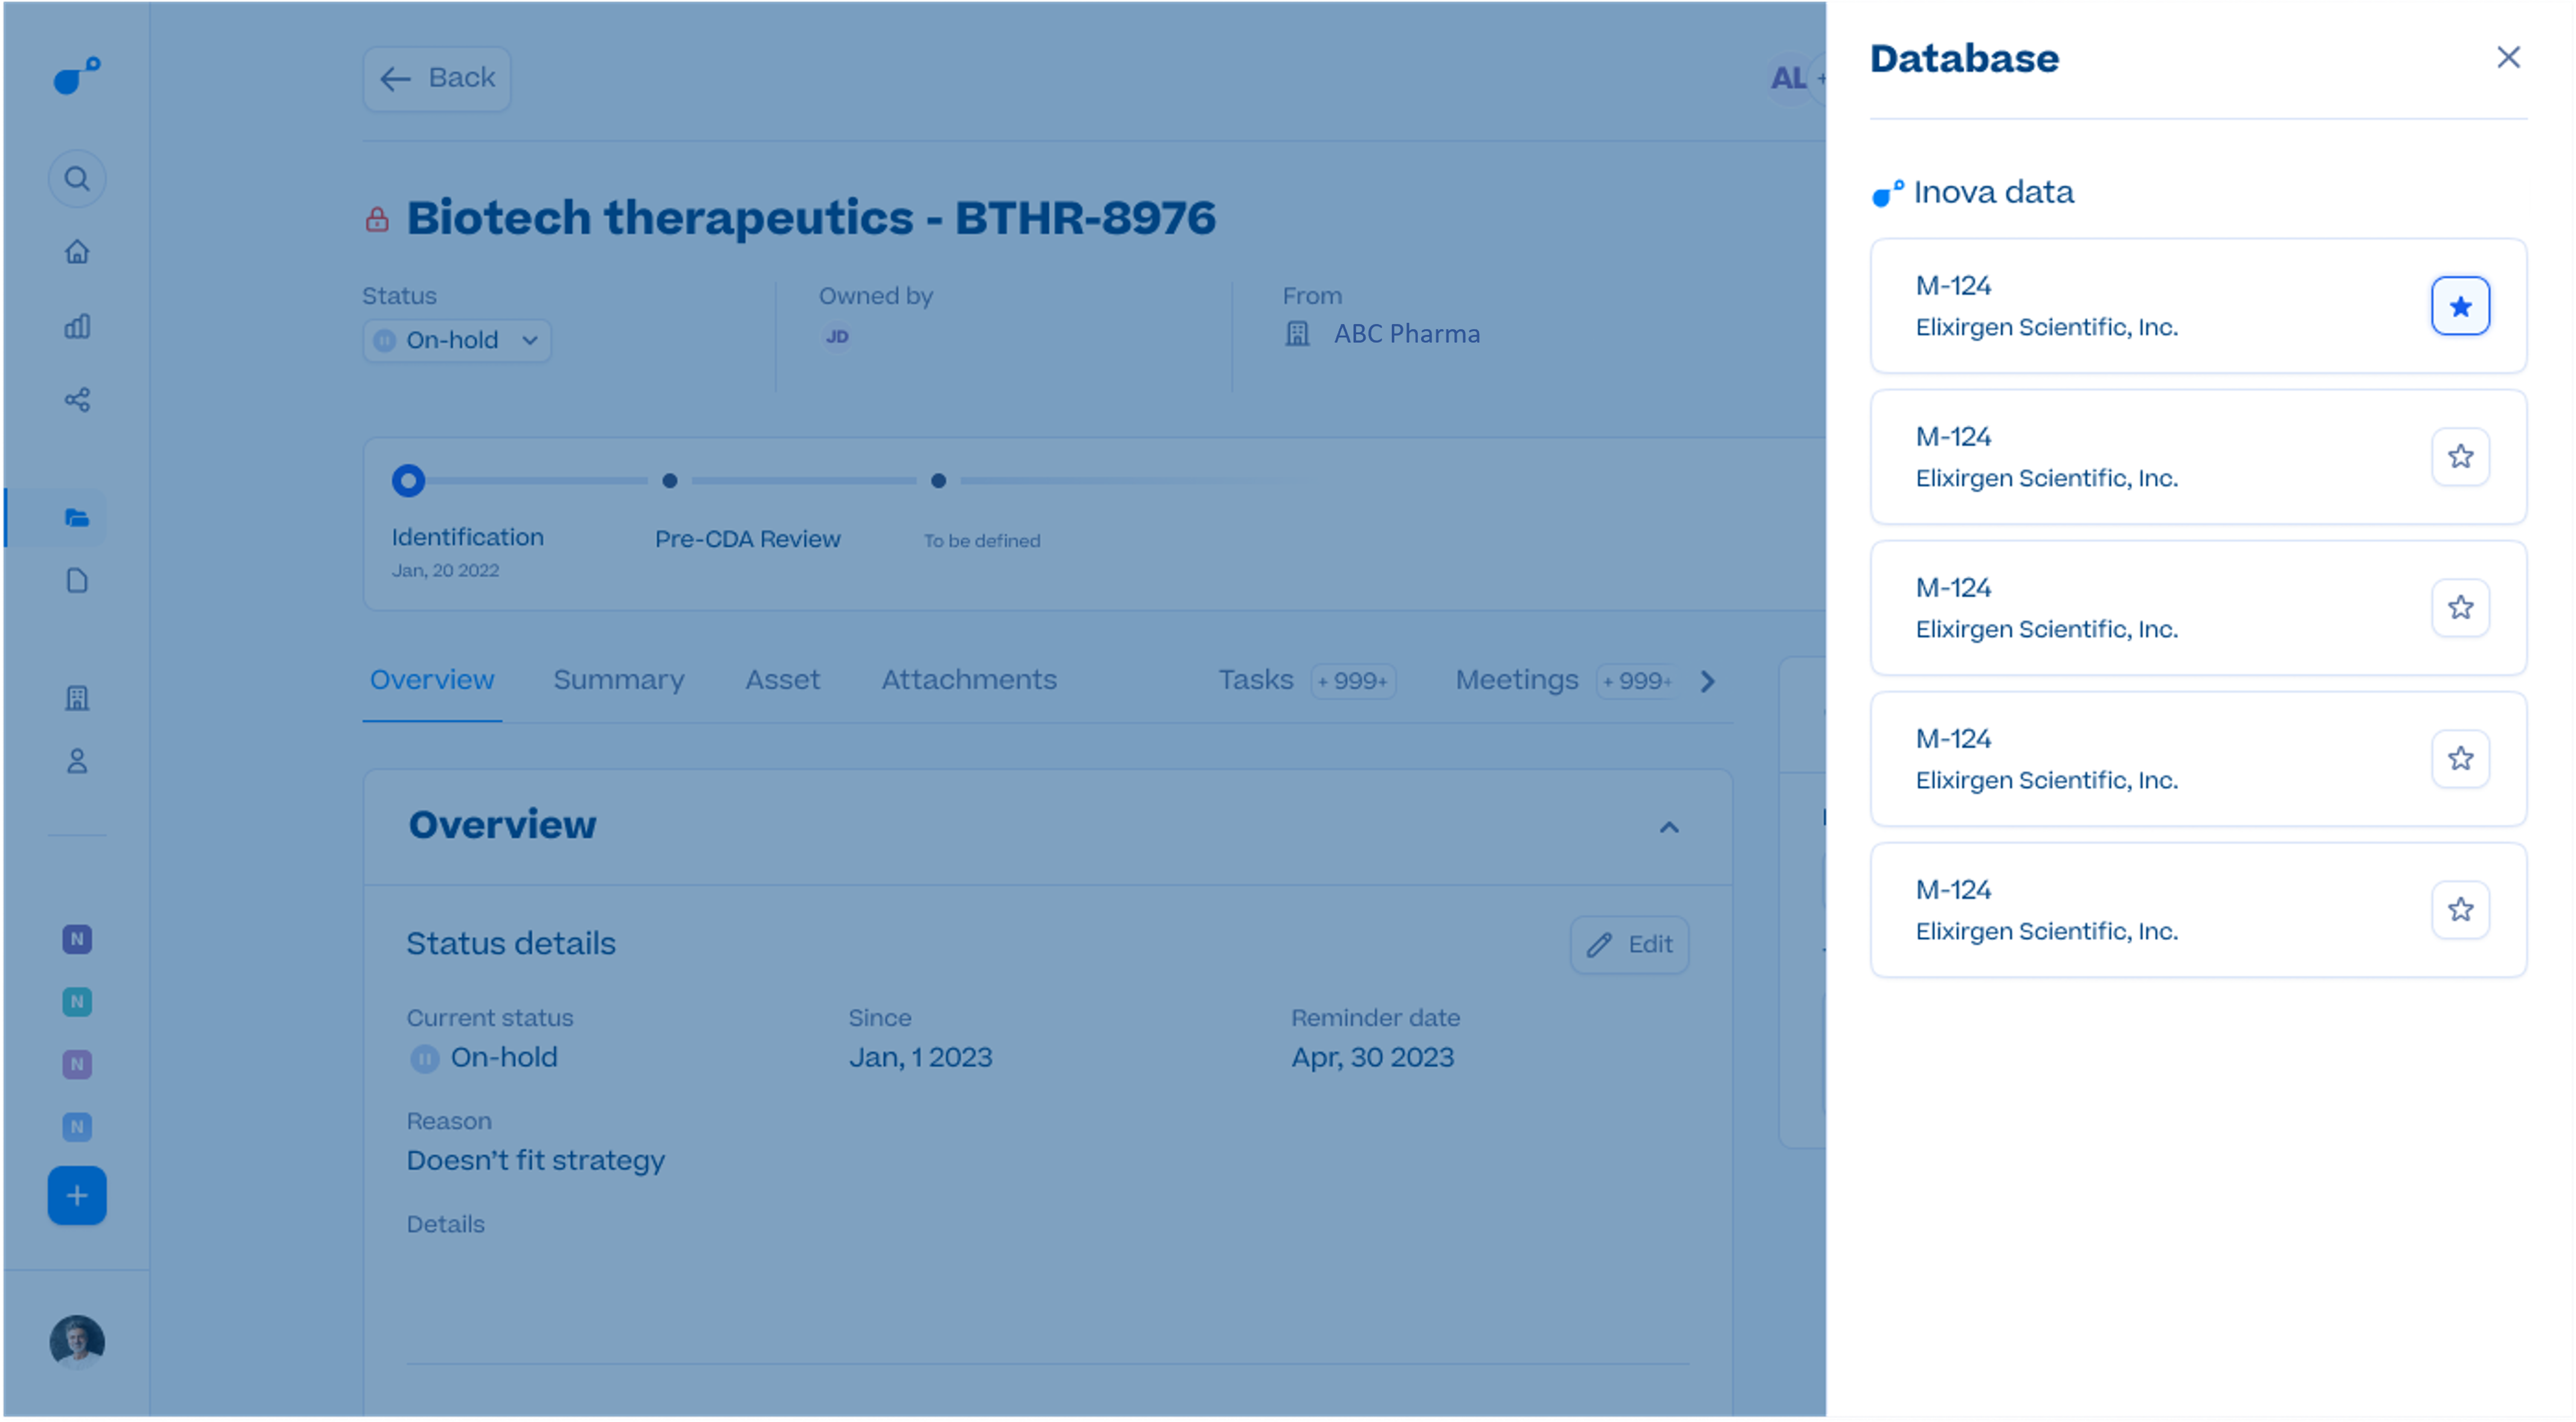Image resolution: width=2576 pixels, height=1422 pixels.
Task: Show more tabs with the right chevron
Action: (x=1708, y=681)
